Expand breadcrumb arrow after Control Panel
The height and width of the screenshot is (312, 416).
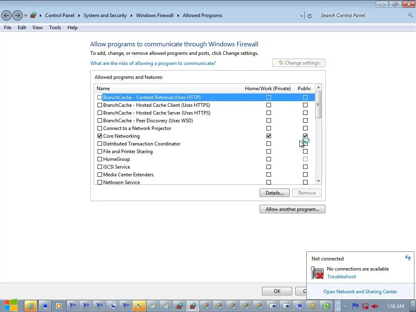pyautogui.click(x=79, y=15)
